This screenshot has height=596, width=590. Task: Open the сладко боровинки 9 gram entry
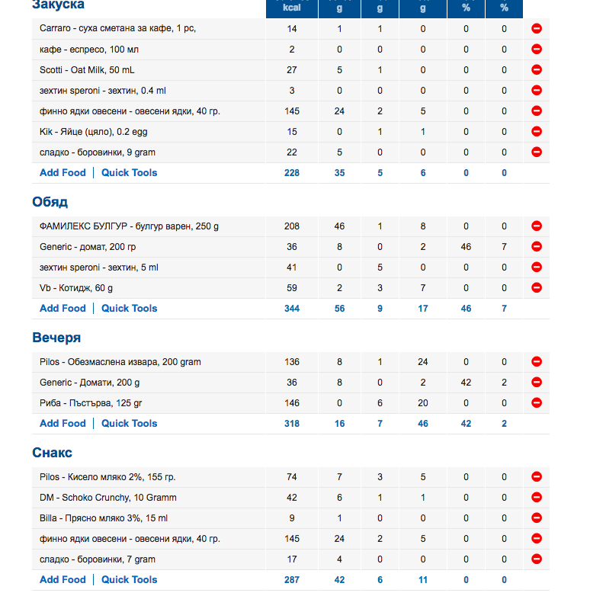[97, 152]
